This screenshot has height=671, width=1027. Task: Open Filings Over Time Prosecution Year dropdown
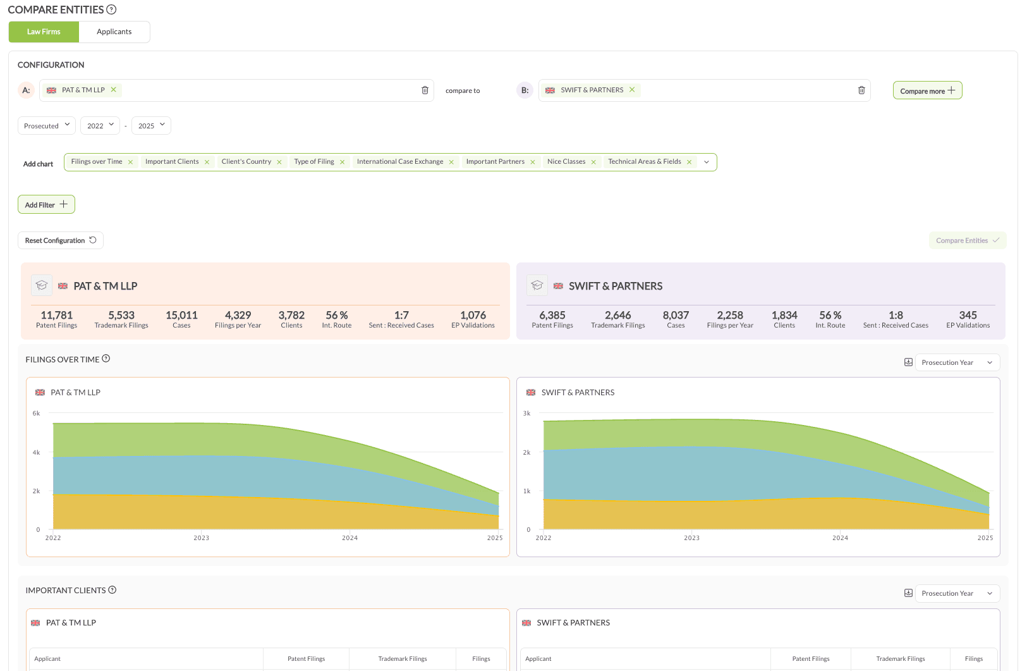click(957, 362)
